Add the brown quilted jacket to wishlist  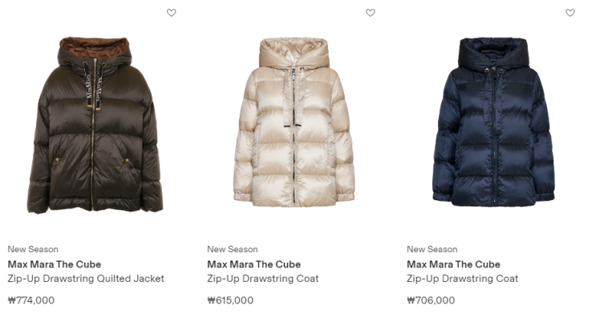coord(172,13)
